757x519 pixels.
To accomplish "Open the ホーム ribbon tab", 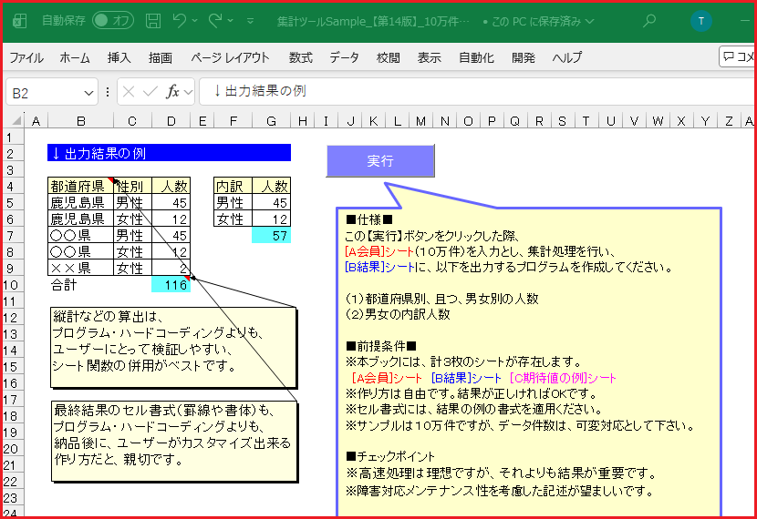I will point(75,58).
